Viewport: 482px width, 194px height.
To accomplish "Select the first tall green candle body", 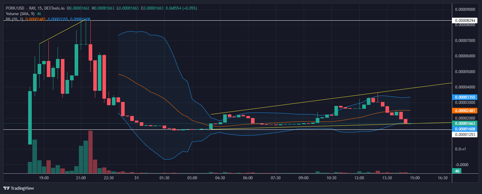I will click(x=30, y=117).
